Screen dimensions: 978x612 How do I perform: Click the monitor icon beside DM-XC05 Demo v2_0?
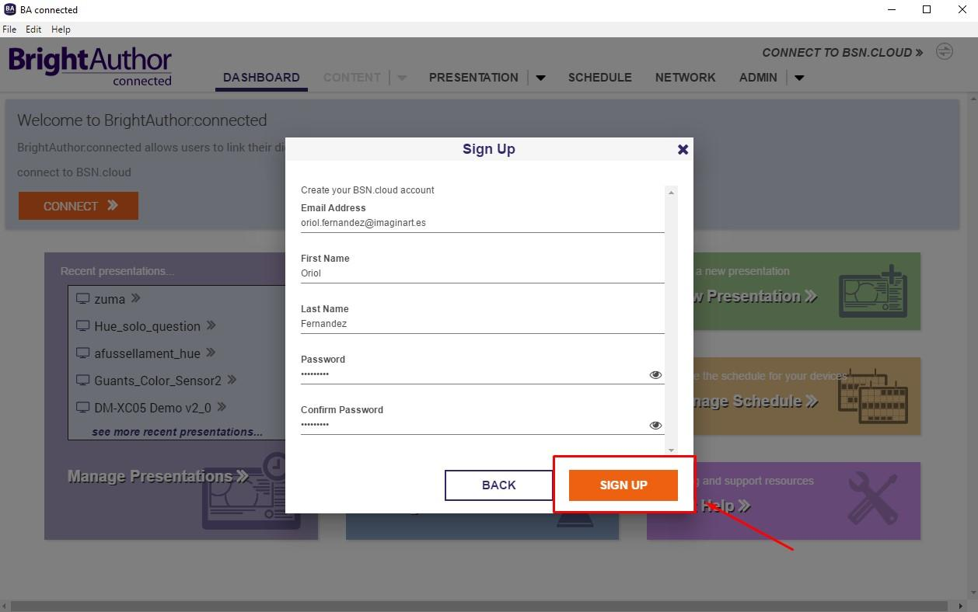coord(82,407)
